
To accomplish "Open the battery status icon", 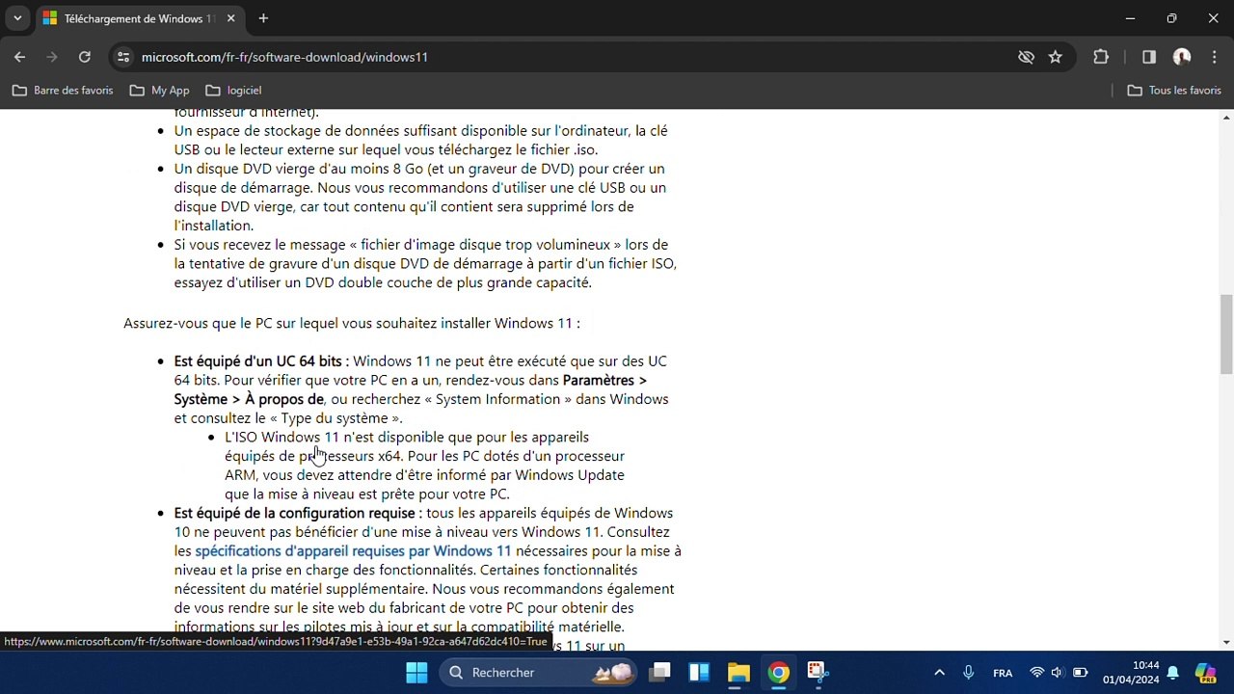I will point(1080,673).
